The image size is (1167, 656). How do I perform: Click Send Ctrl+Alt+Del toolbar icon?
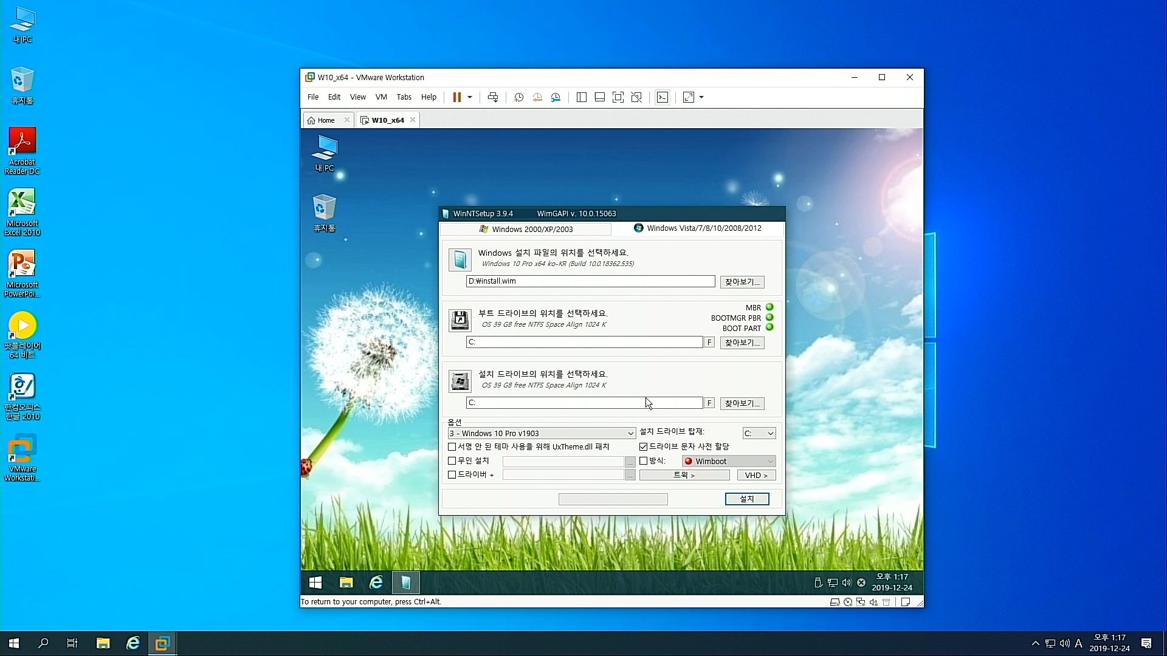[493, 97]
